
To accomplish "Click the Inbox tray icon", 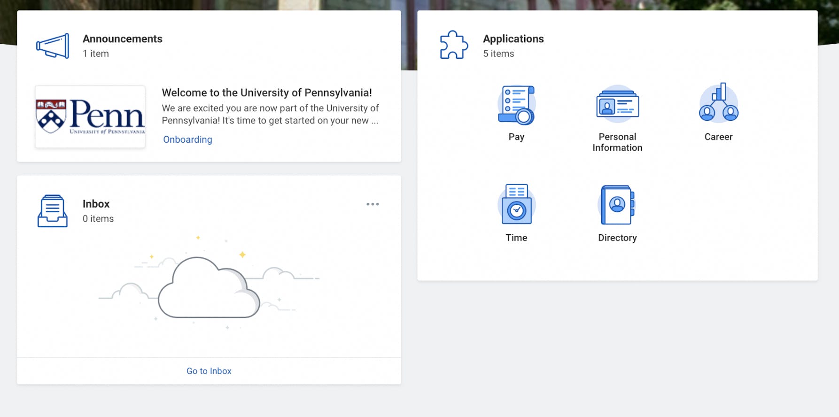I will tap(53, 211).
